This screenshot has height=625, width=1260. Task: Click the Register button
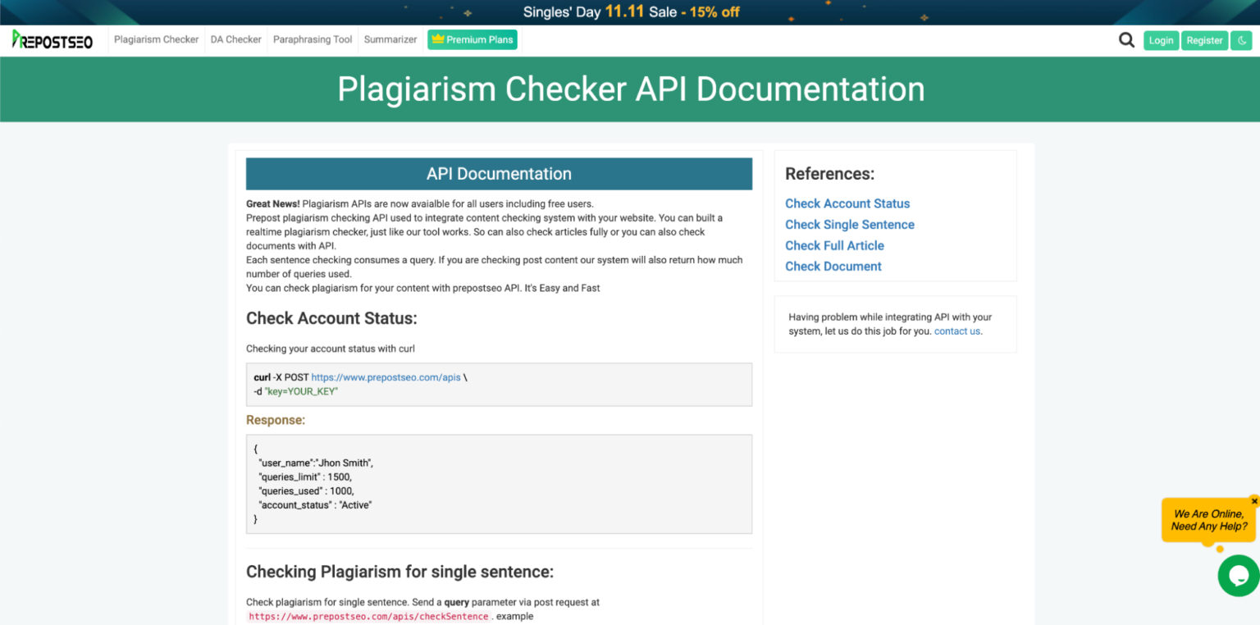tap(1204, 40)
